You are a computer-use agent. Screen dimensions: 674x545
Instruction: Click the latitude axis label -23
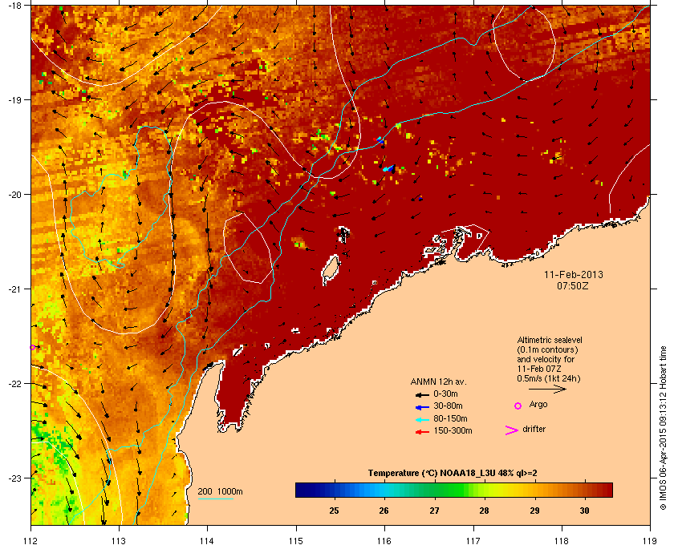point(14,478)
